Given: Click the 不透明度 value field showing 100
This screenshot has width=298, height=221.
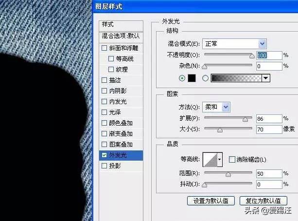Looking at the screenshot, I should (x=269, y=55).
